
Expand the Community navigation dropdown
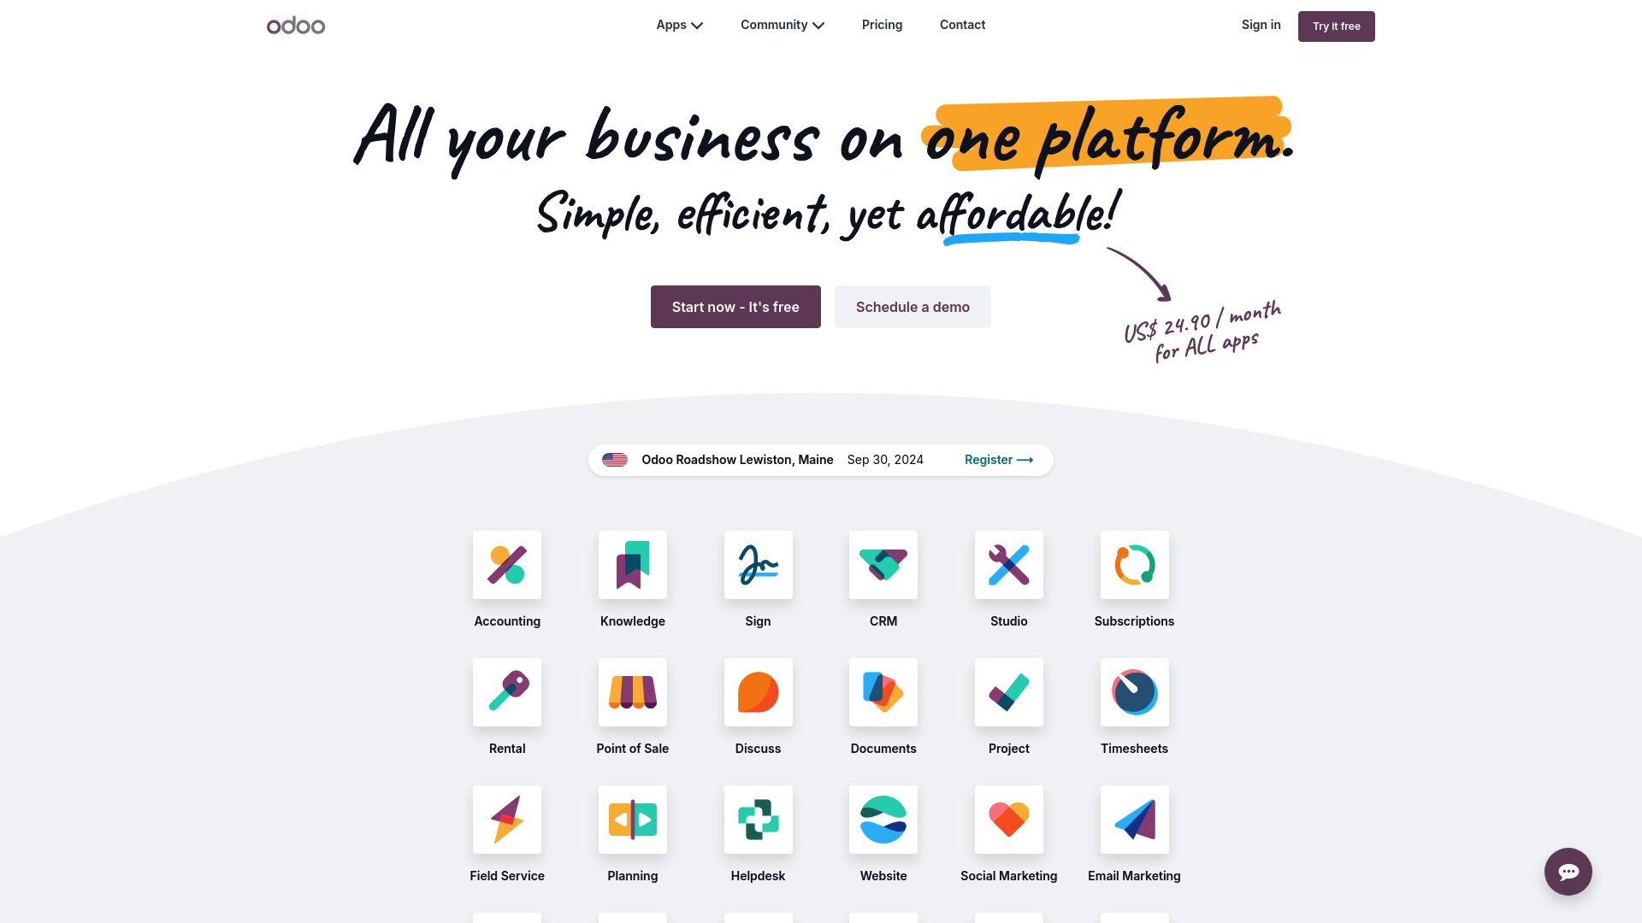click(x=782, y=25)
